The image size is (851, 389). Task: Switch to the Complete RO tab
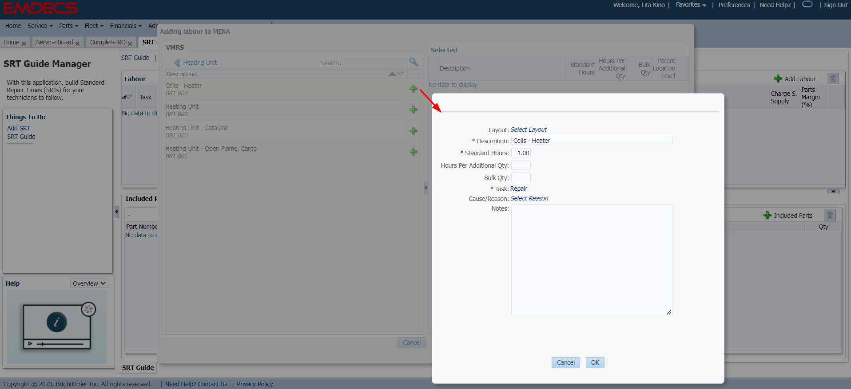pyautogui.click(x=107, y=42)
